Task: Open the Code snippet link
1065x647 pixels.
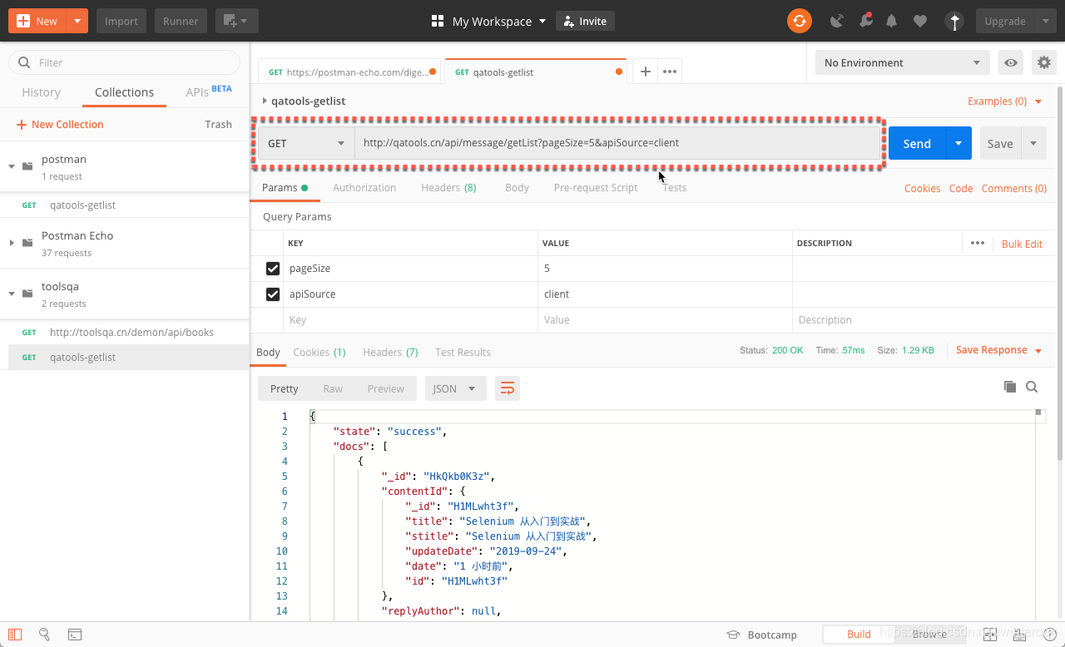Action: [961, 188]
